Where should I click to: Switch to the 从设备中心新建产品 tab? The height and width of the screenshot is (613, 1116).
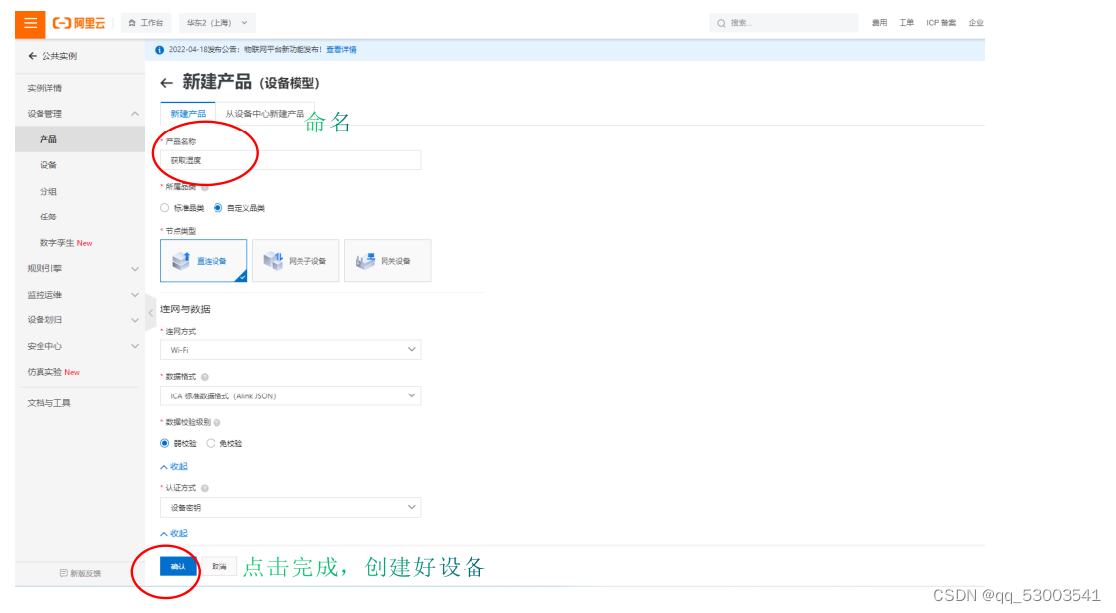tap(265, 113)
